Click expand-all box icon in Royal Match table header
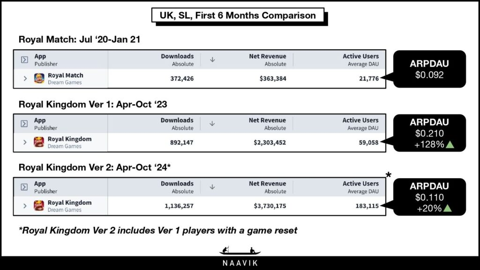The height and width of the screenshot is (270, 480). pos(24,60)
